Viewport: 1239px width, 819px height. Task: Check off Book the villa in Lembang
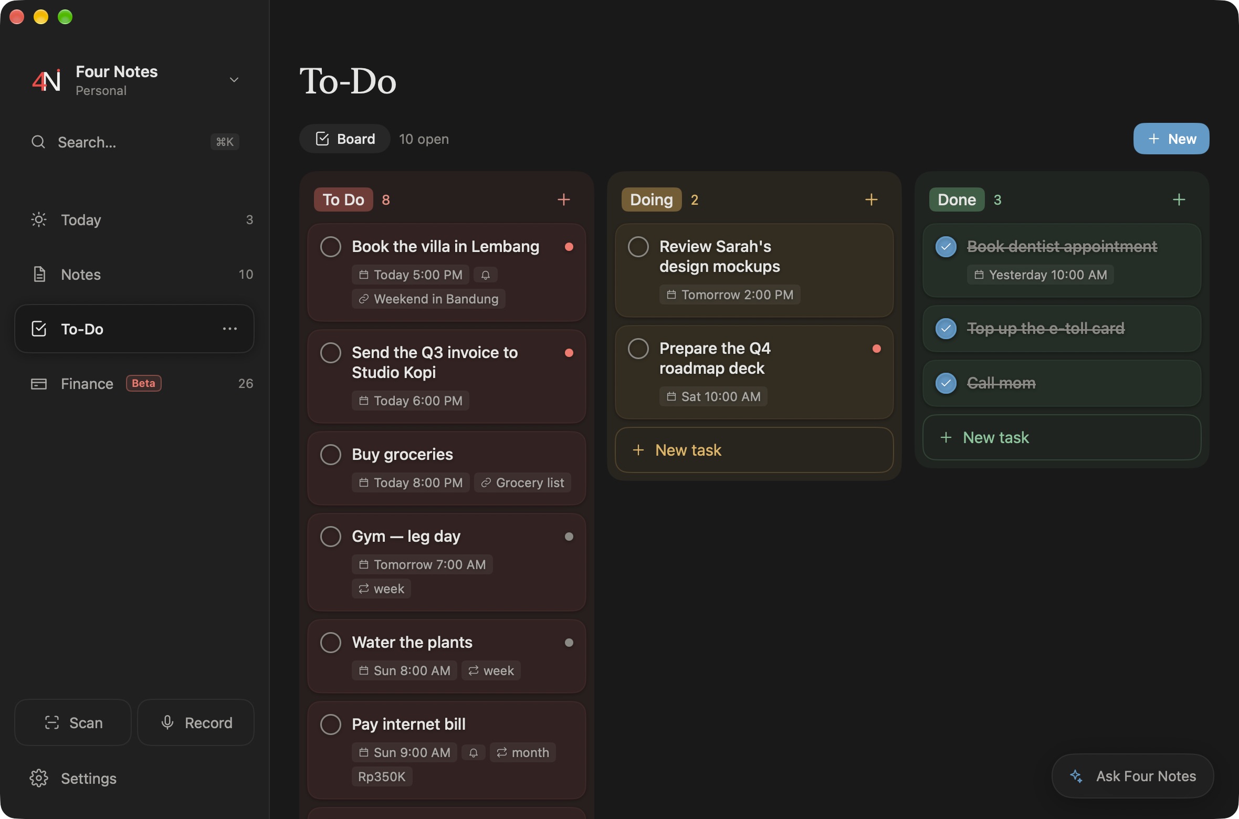coord(331,247)
